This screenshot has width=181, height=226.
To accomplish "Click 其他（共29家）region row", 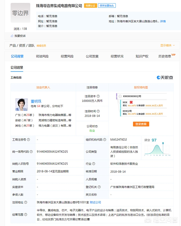I will point(25,126).
